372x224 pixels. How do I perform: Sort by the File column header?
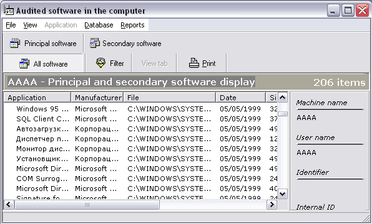click(x=170, y=98)
